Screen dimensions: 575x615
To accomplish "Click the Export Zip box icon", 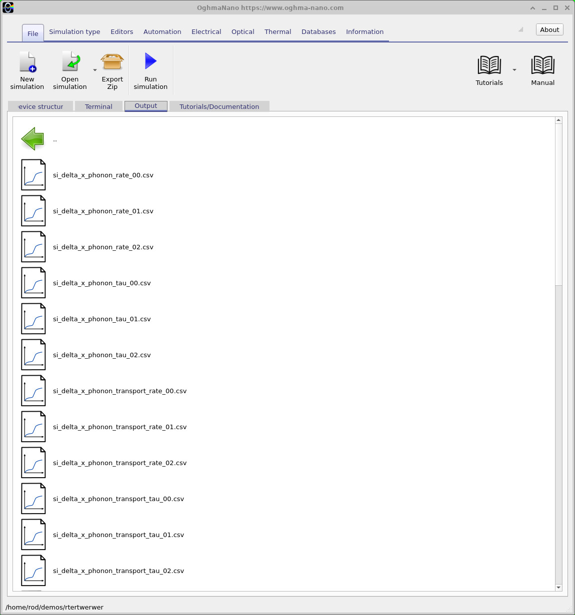I will point(112,62).
